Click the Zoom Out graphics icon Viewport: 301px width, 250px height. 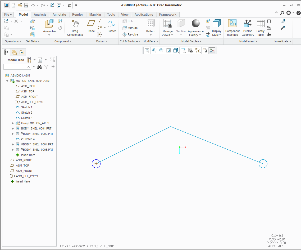click(161, 51)
